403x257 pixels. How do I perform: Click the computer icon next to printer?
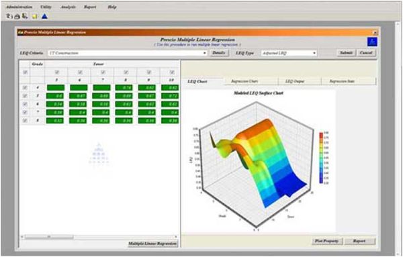coord(25,16)
